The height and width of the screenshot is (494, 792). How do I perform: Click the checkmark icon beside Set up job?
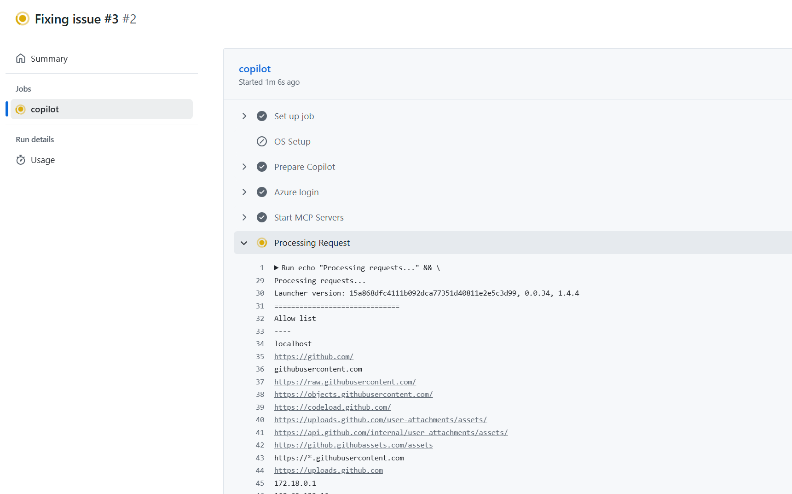coord(261,116)
